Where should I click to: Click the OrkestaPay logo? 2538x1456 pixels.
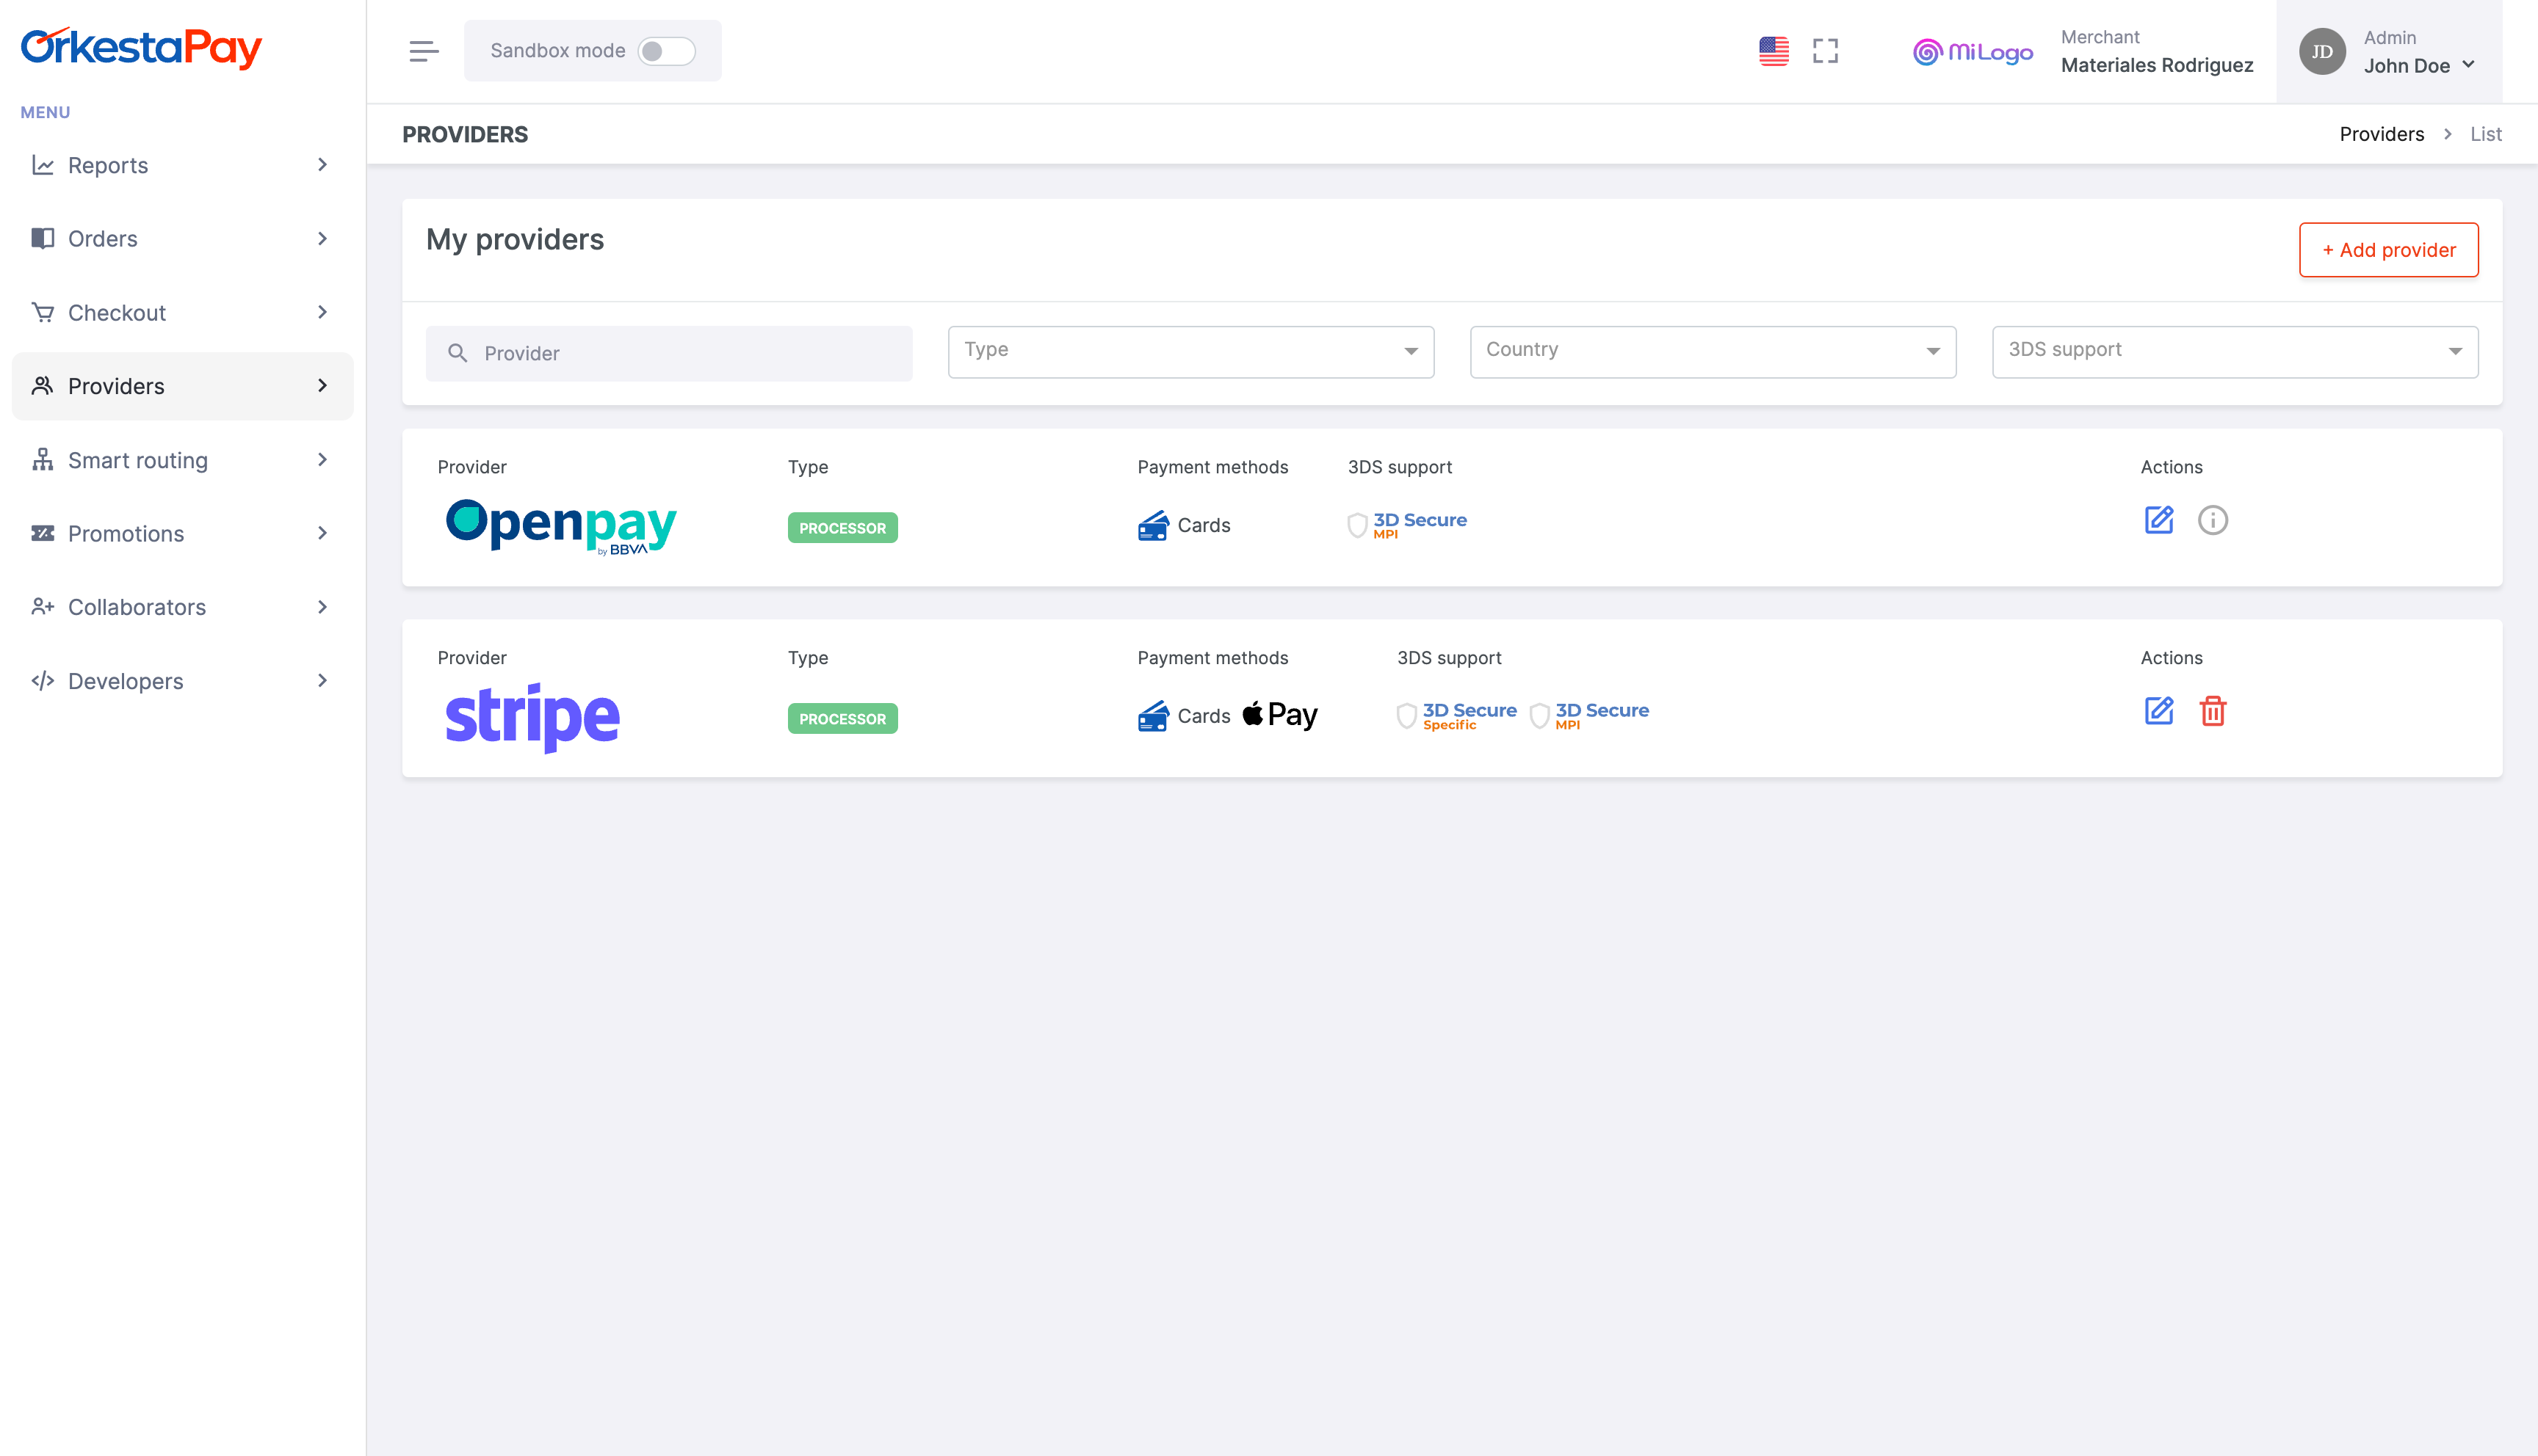[x=141, y=48]
